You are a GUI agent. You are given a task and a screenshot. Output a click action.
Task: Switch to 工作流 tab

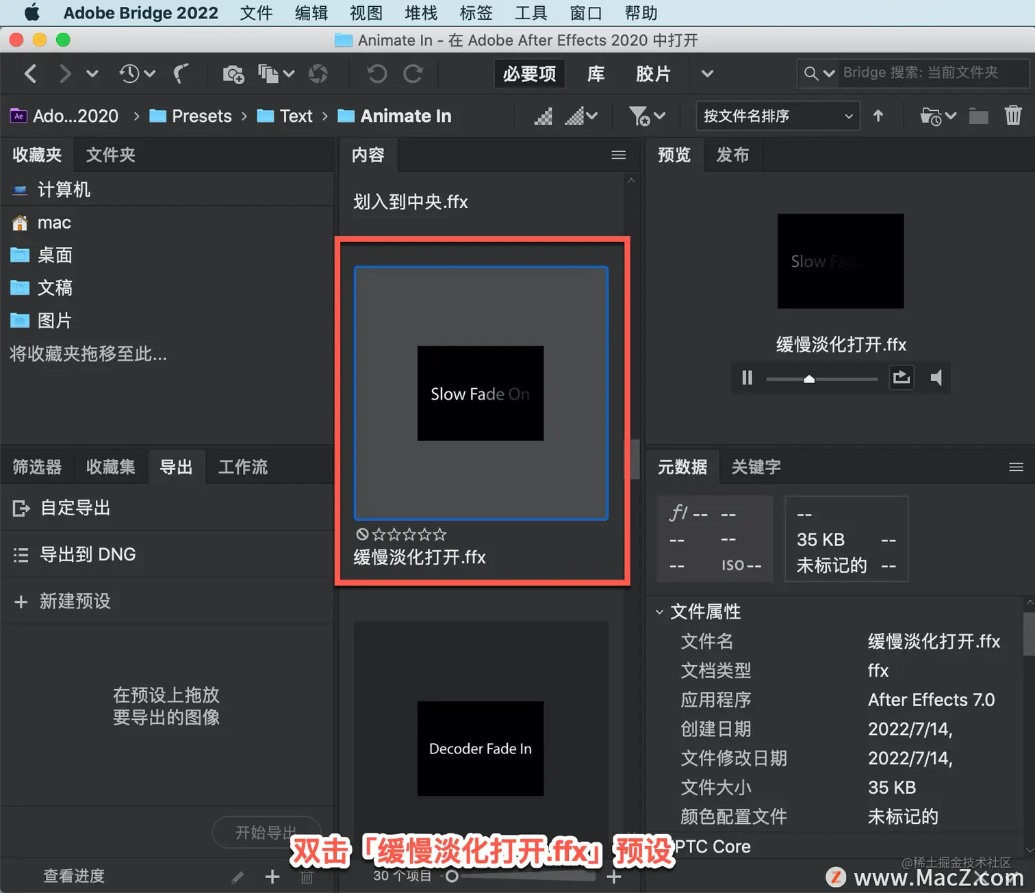click(x=243, y=467)
